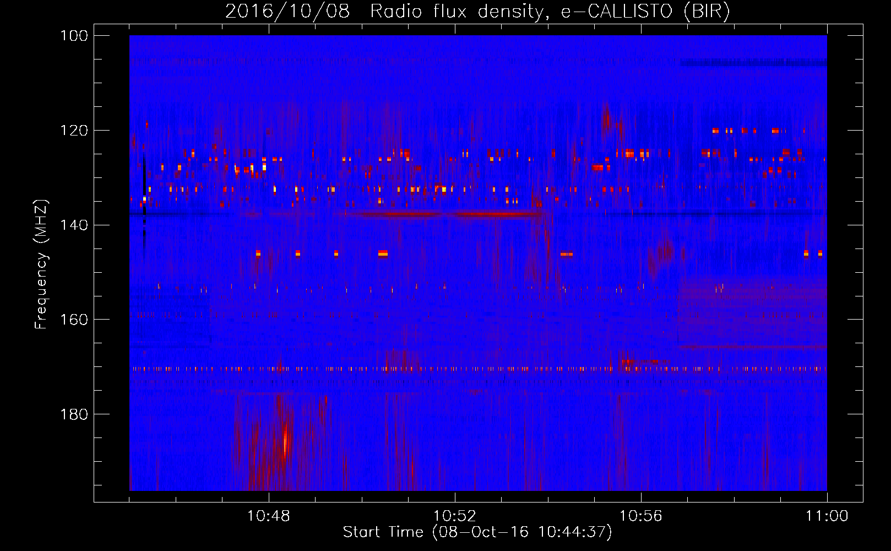Screen dimensions: 891x551
Task: Click the 11:00 time tick label
Action: [827, 516]
